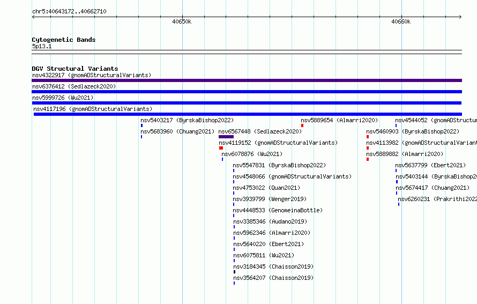The image size is (477, 304).
Task: Click the DGV Structural Variants track title
Action: point(75,69)
